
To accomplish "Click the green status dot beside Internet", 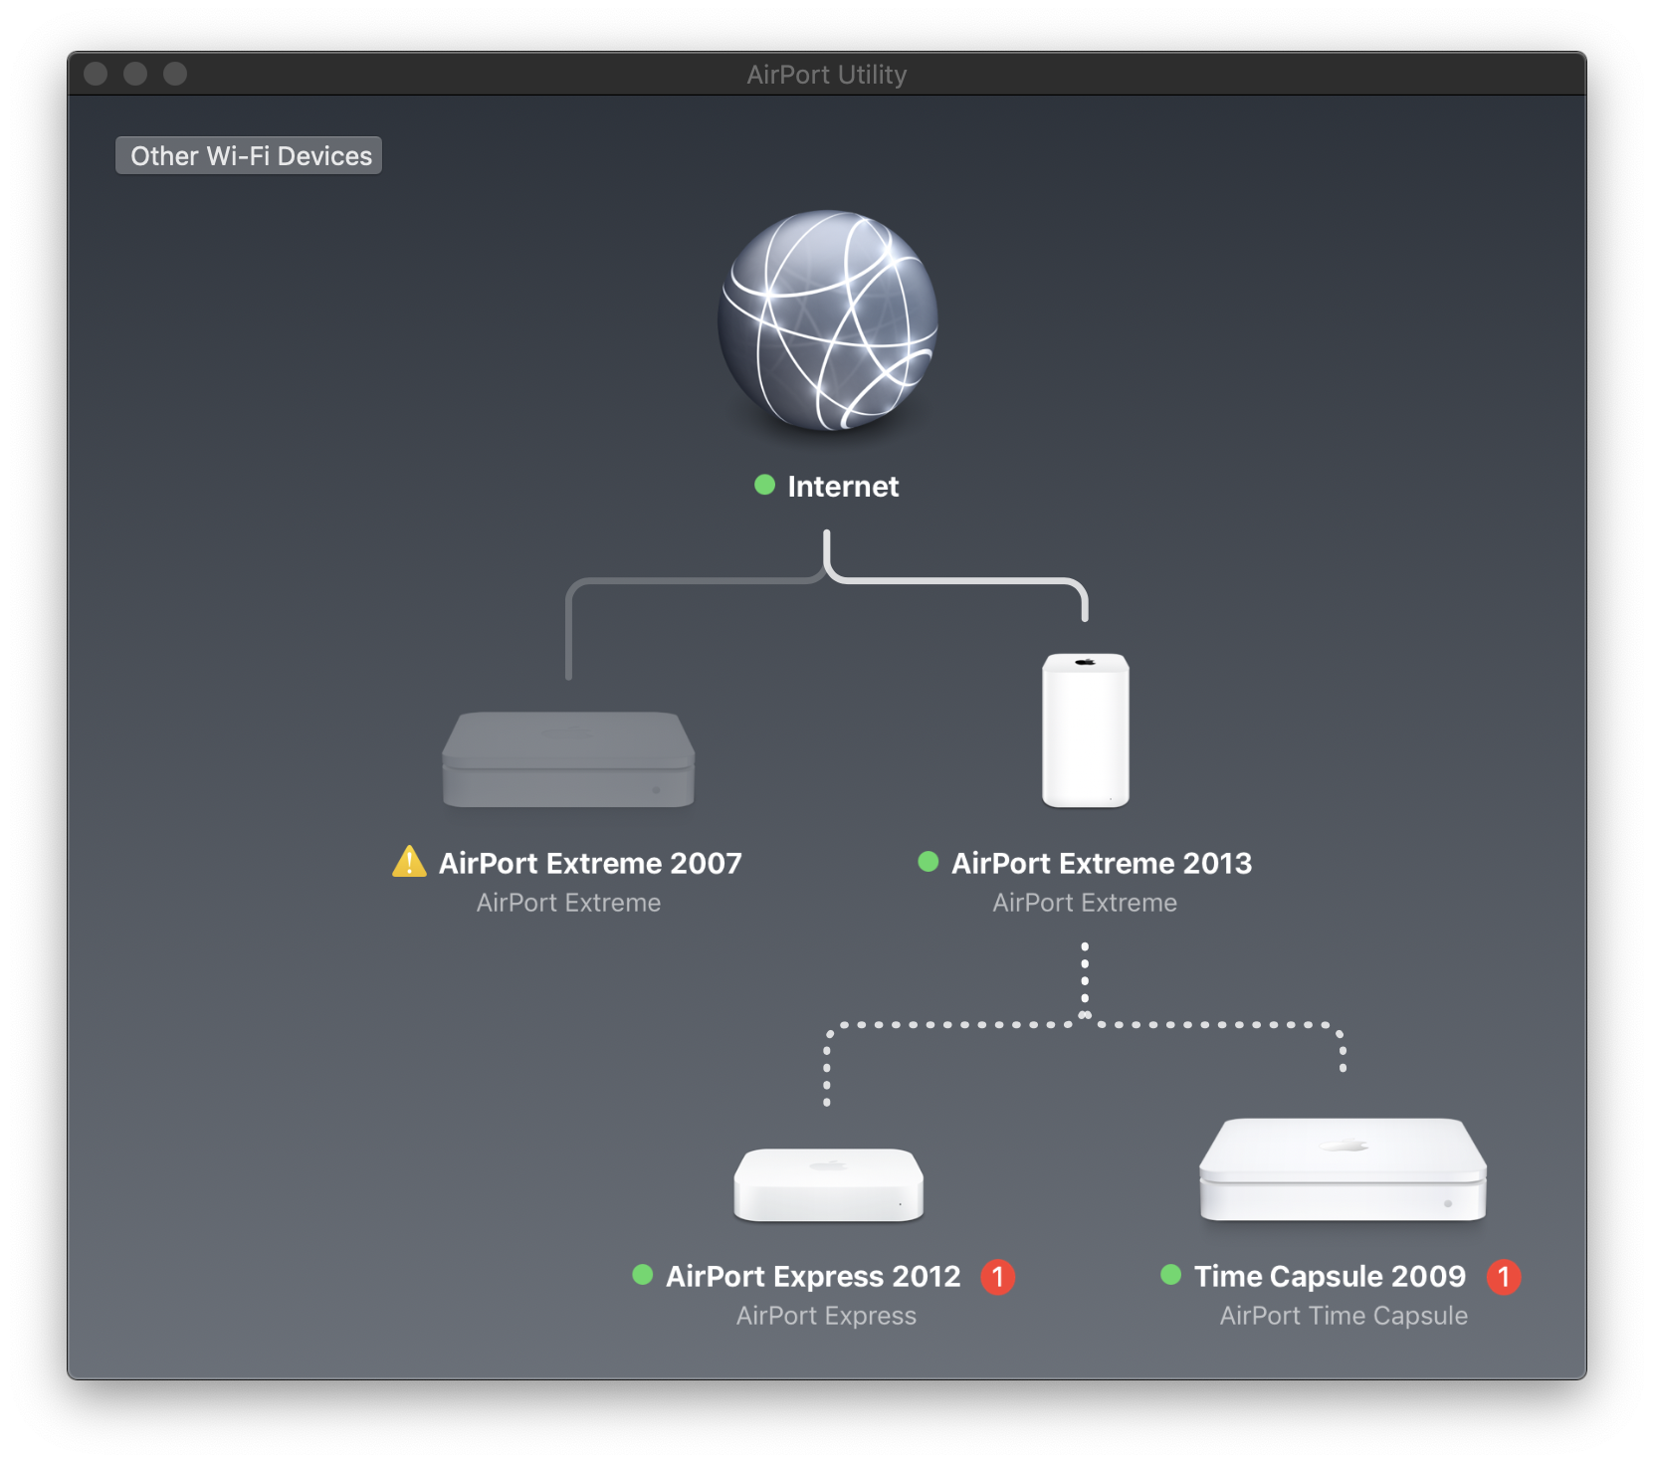I will click(x=764, y=485).
